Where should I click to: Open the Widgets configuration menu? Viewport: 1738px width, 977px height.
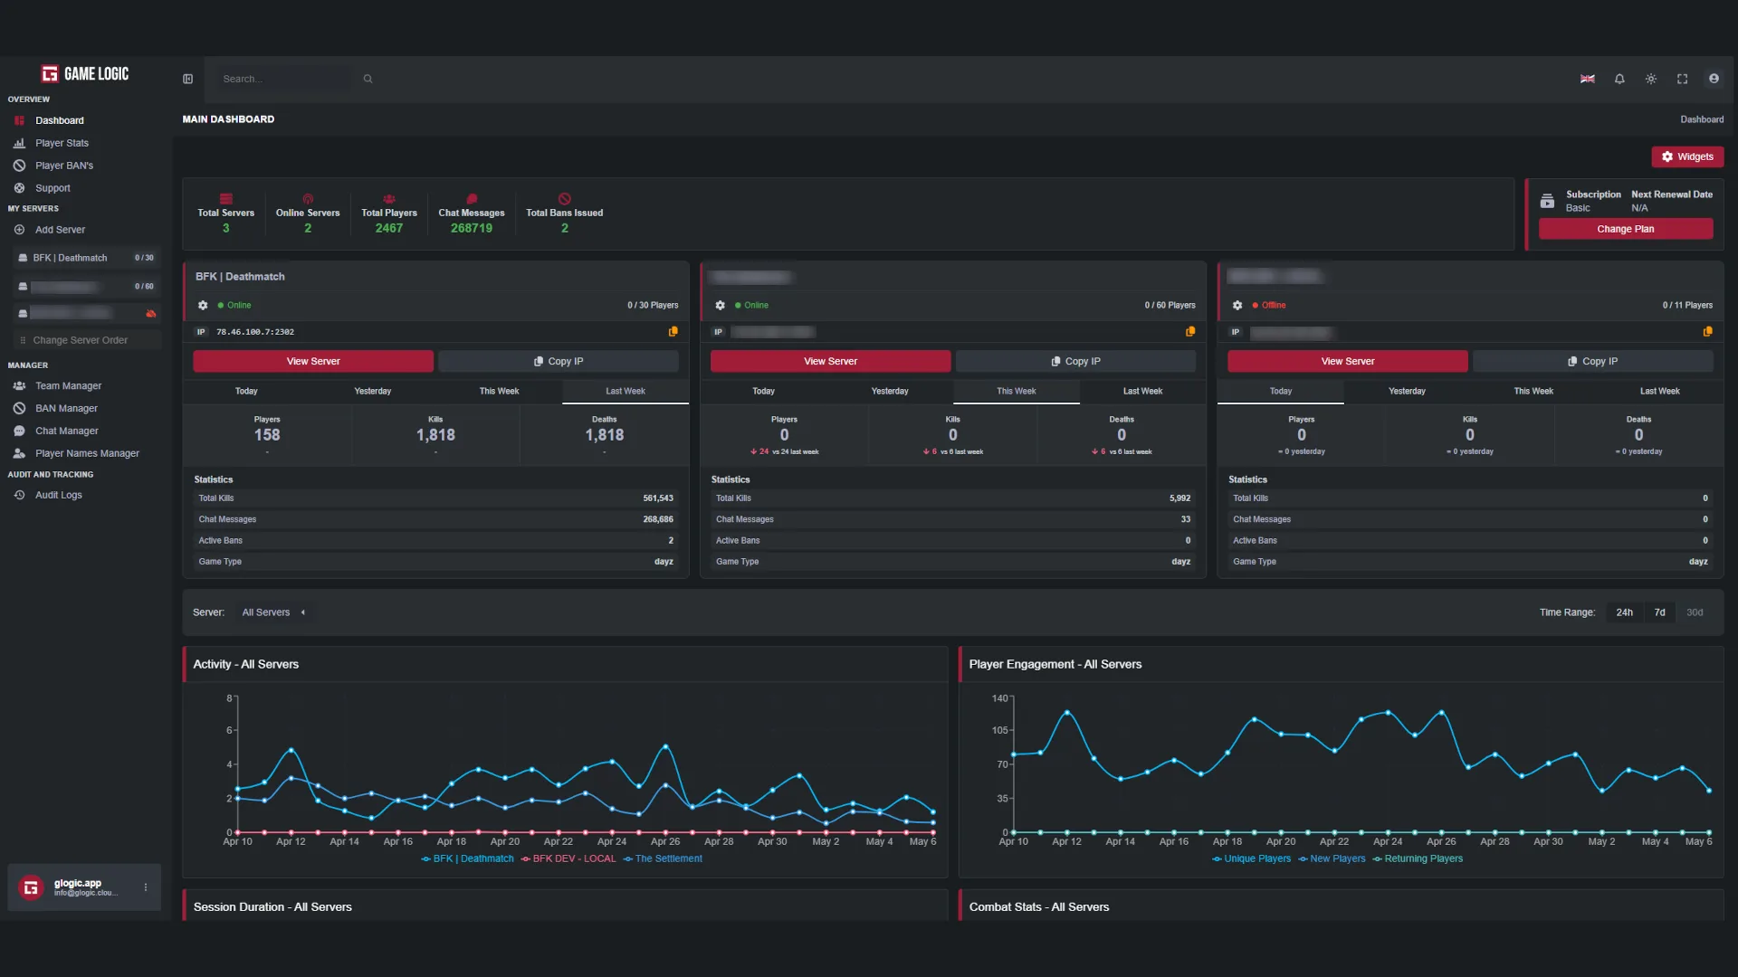(x=1687, y=157)
